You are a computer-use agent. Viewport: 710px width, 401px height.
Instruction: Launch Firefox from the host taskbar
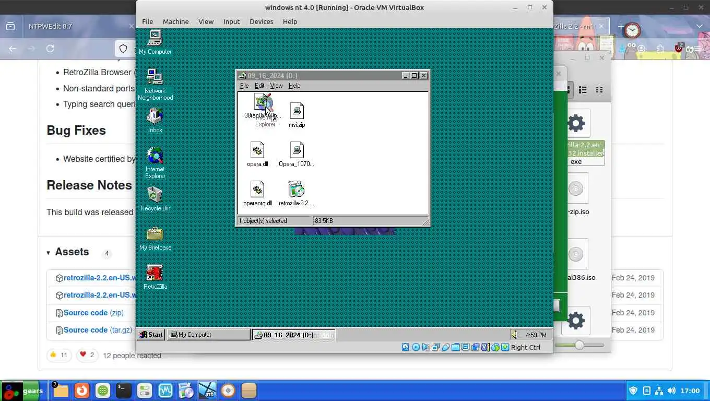(x=81, y=391)
